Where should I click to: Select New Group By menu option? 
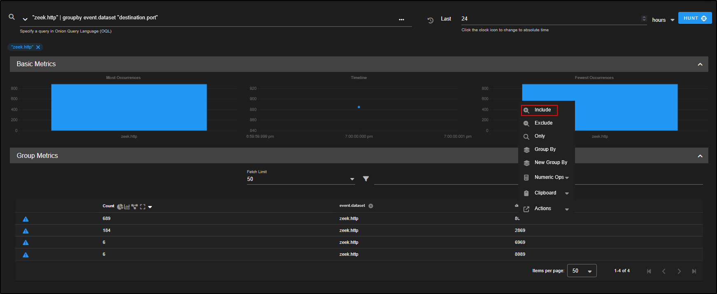coord(550,162)
